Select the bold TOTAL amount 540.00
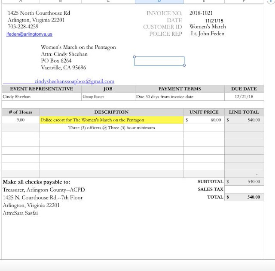 [244, 197]
